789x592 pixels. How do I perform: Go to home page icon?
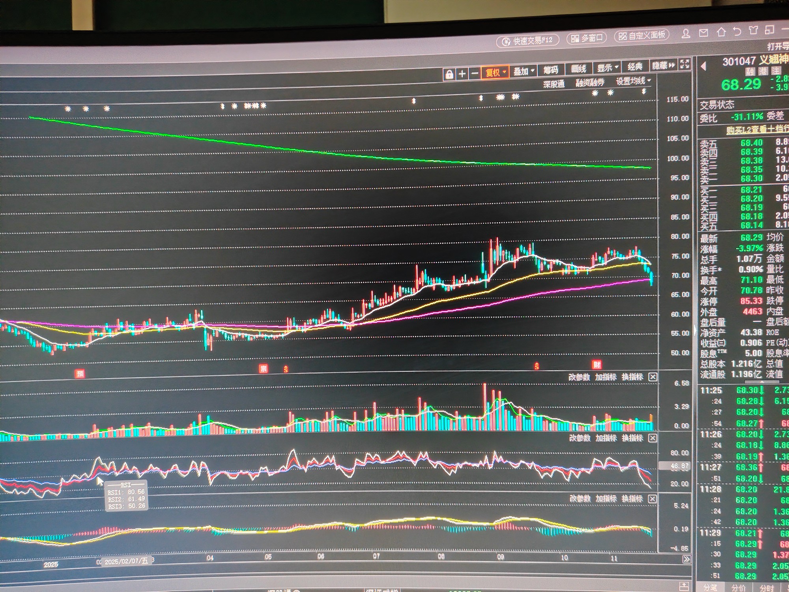pyautogui.click(x=721, y=32)
